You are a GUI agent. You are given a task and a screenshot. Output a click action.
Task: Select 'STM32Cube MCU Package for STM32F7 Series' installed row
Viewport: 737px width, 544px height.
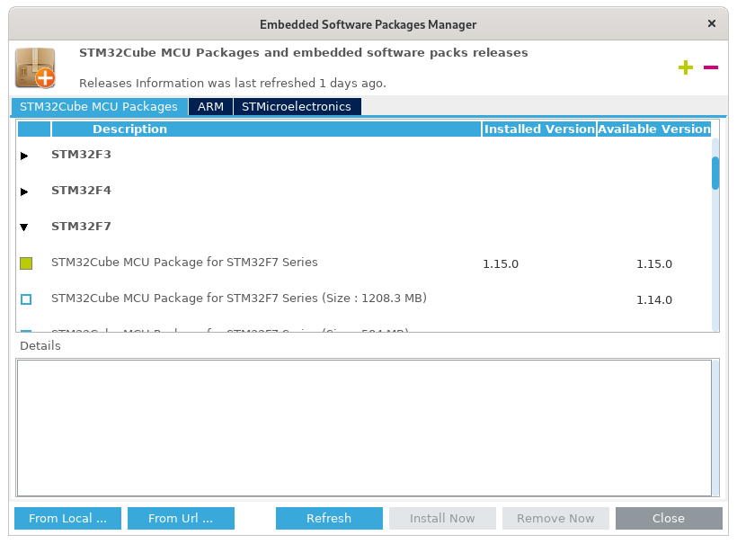[184, 263]
